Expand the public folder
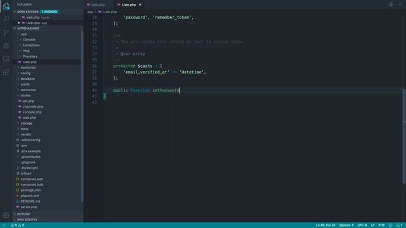Image resolution: width=406 pixels, height=228 pixels. (x=48, y=84)
